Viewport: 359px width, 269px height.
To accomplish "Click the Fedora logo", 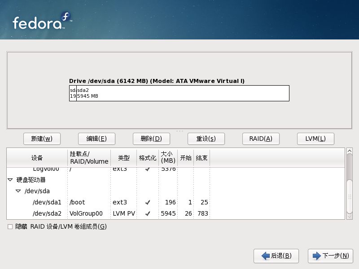I will click(x=42, y=21).
